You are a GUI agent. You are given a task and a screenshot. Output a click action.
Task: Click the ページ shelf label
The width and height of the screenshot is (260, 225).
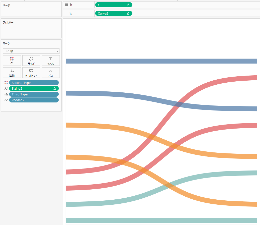pos(7,5)
